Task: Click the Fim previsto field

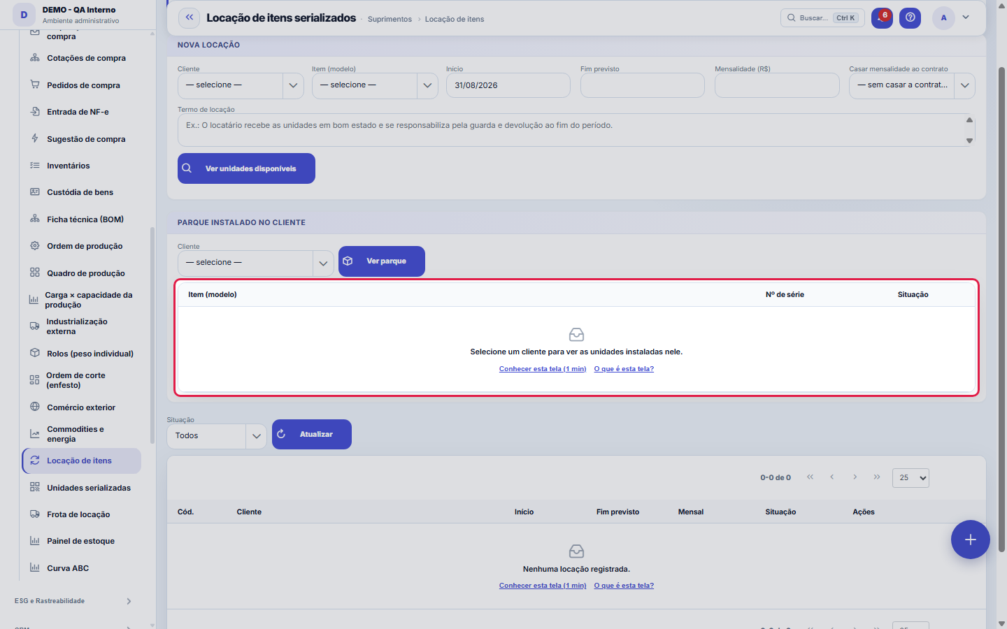Action: pyautogui.click(x=643, y=85)
